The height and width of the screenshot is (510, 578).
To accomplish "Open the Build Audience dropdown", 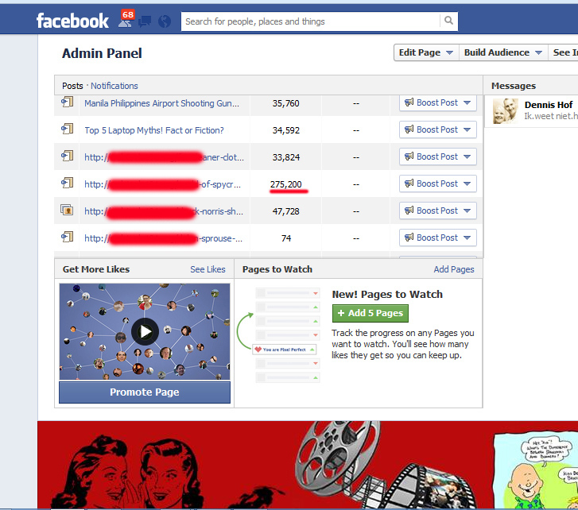I will (x=503, y=52).
